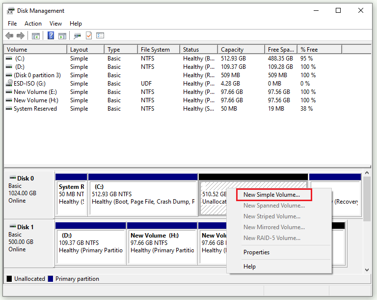Select the Disk 0 partition 3 drive icon
This screenshot has height=300, width=377.
click(9, 75)
